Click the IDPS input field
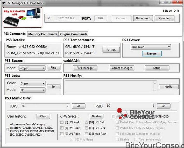Screen dimensions: 184x148 click(45, 106)
